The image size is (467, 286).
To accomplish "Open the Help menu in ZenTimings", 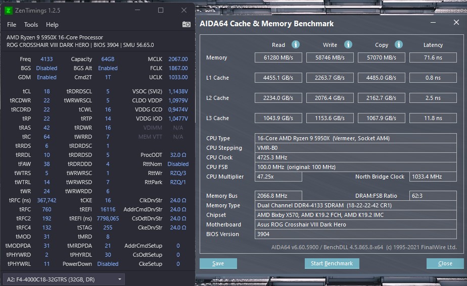I will 52,25.
